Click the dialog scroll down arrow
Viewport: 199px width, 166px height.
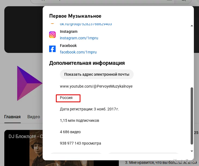pyautogui.click(x=192, y=151)
